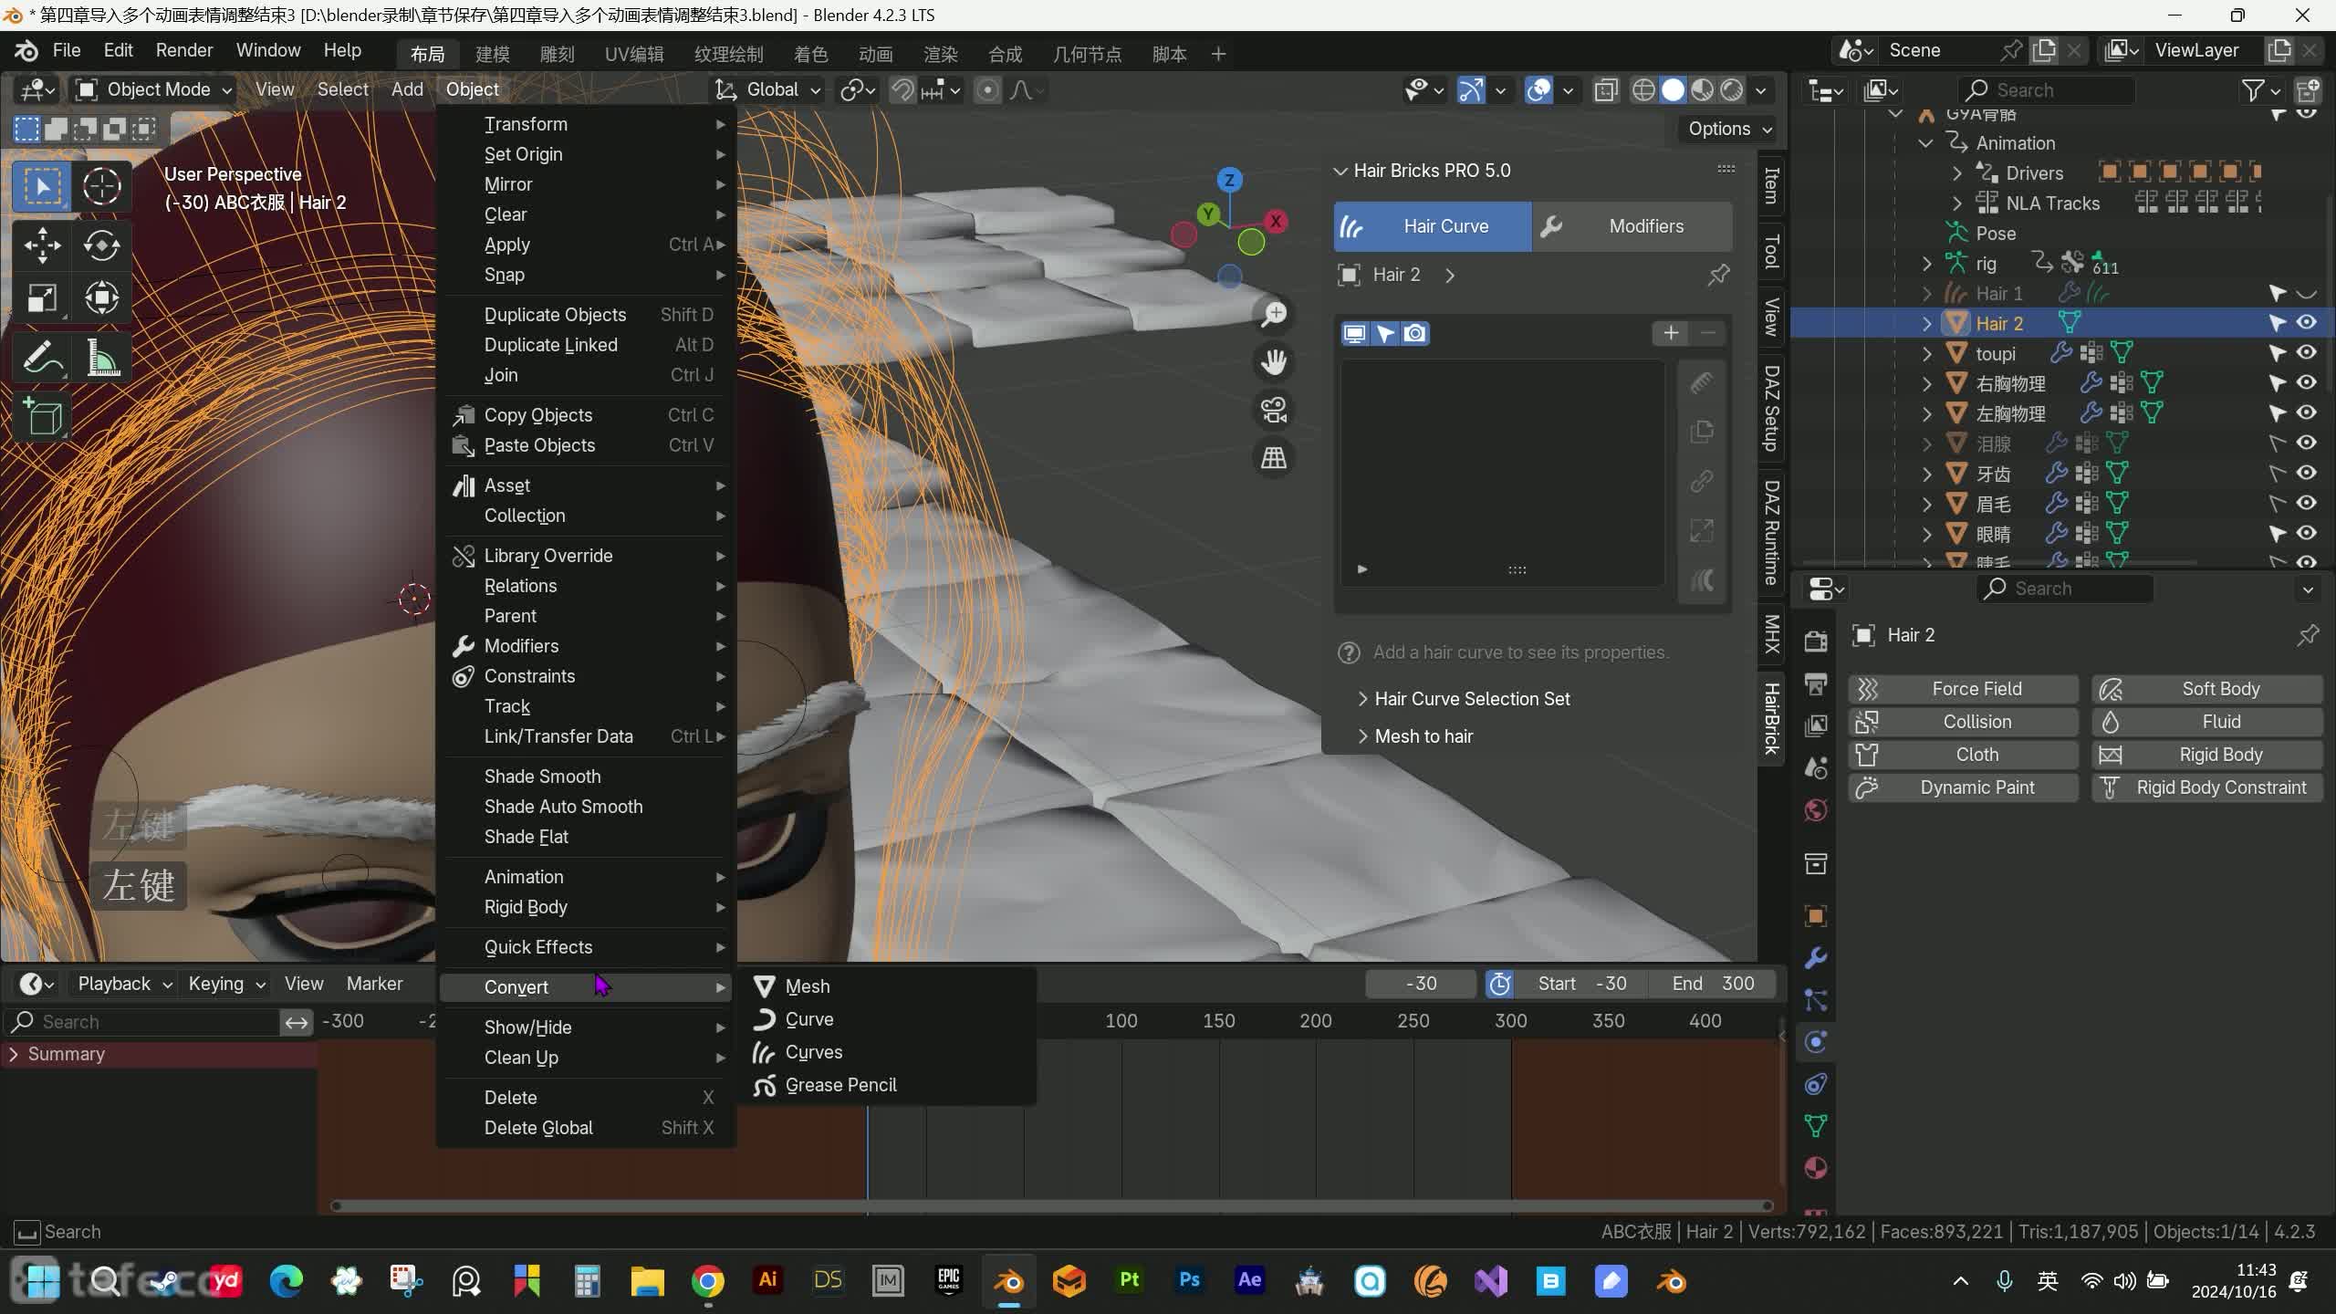Viewport: 2336px width, 1314px height.
Task: Switch perspective/orthographic grid icon
Action: (1274, 457)
